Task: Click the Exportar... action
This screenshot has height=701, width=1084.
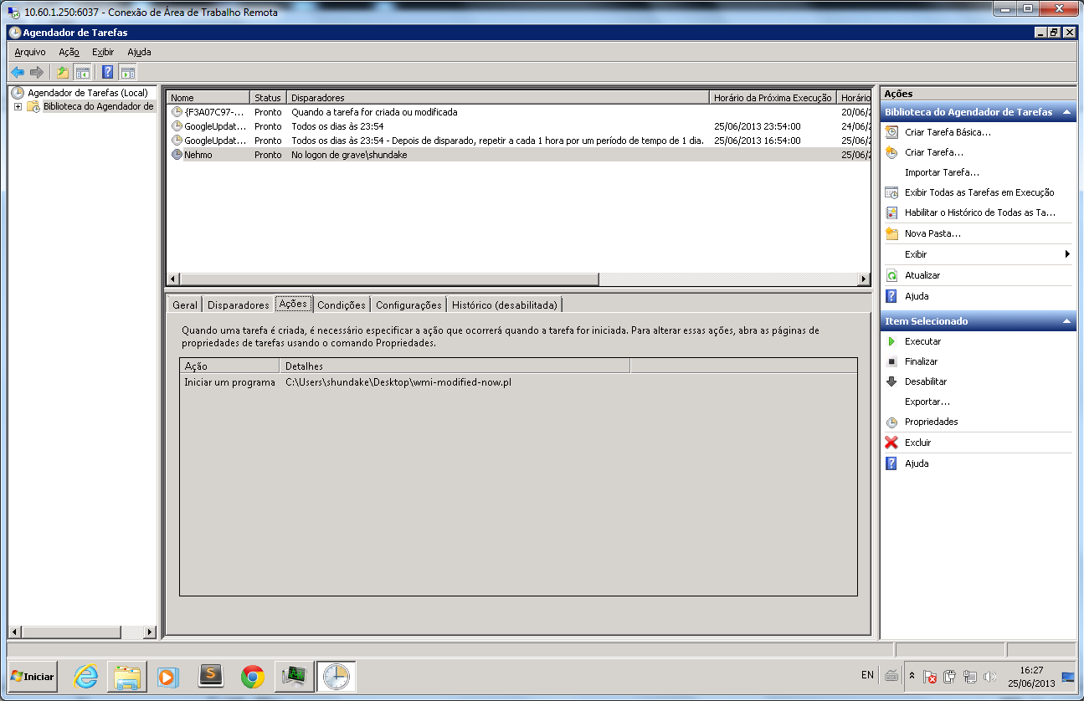Action: pyautogui.click(x=927, y=402)
